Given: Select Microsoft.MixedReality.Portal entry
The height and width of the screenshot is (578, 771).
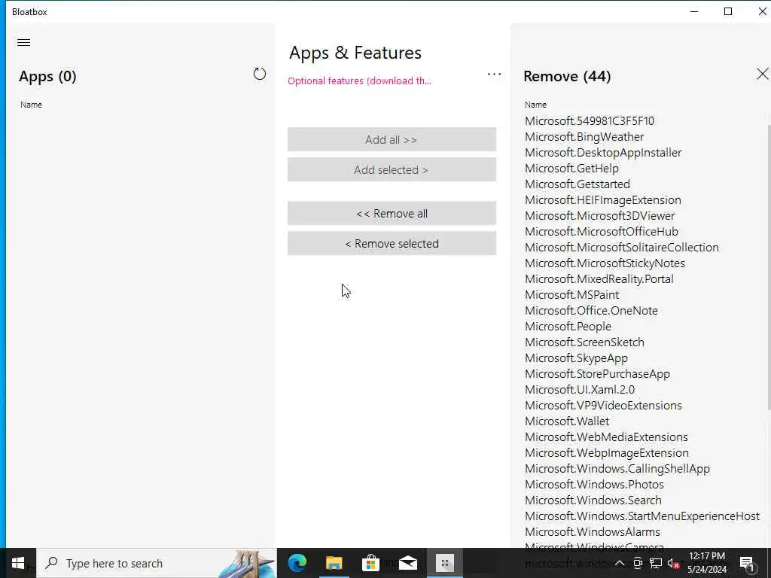Looking at the screenshot, I should 599,278.
